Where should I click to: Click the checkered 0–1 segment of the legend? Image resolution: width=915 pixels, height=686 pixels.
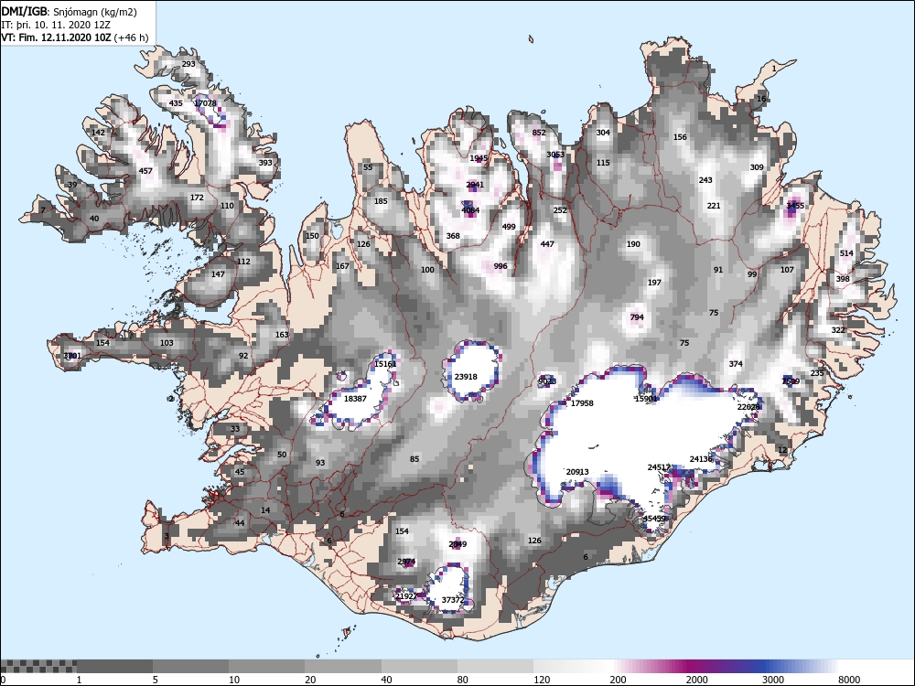pyautogui.click(x=38, y=666)
